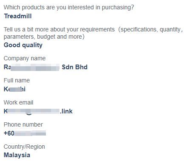Select the +60 phone number value
The width and height of the screenshot is (187, 161).
(25, 133)
